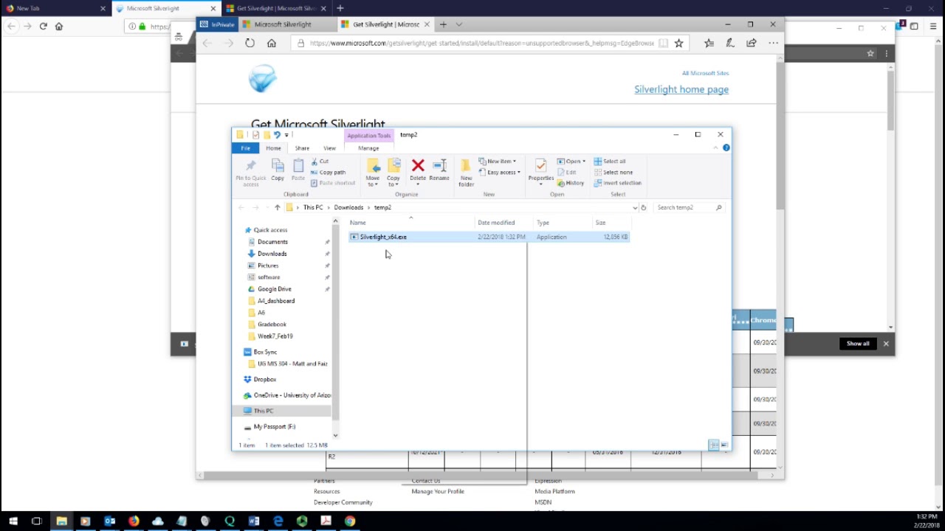Open Media Platform footer link

click(554, 491)
